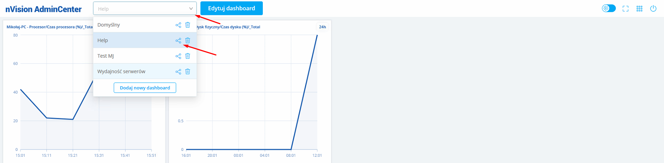Delete the Domyślny dashboard via trash icon
The height and width of the screenshot is (163, 664).
(x=188, y=25)
